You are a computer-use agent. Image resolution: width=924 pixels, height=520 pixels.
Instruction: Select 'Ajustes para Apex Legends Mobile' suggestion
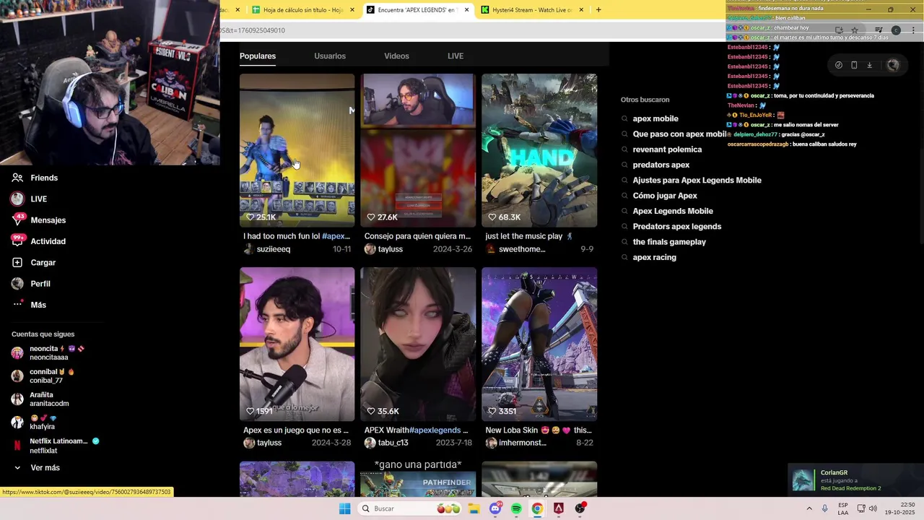tap(697, 180)
